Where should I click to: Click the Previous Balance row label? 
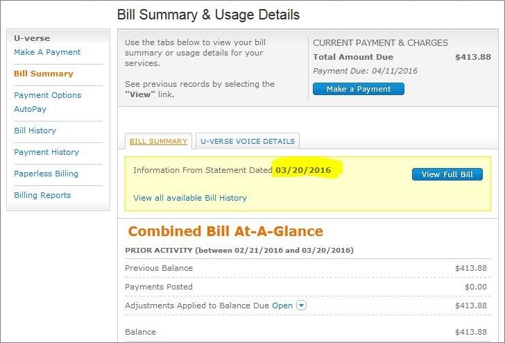(159, 268)
